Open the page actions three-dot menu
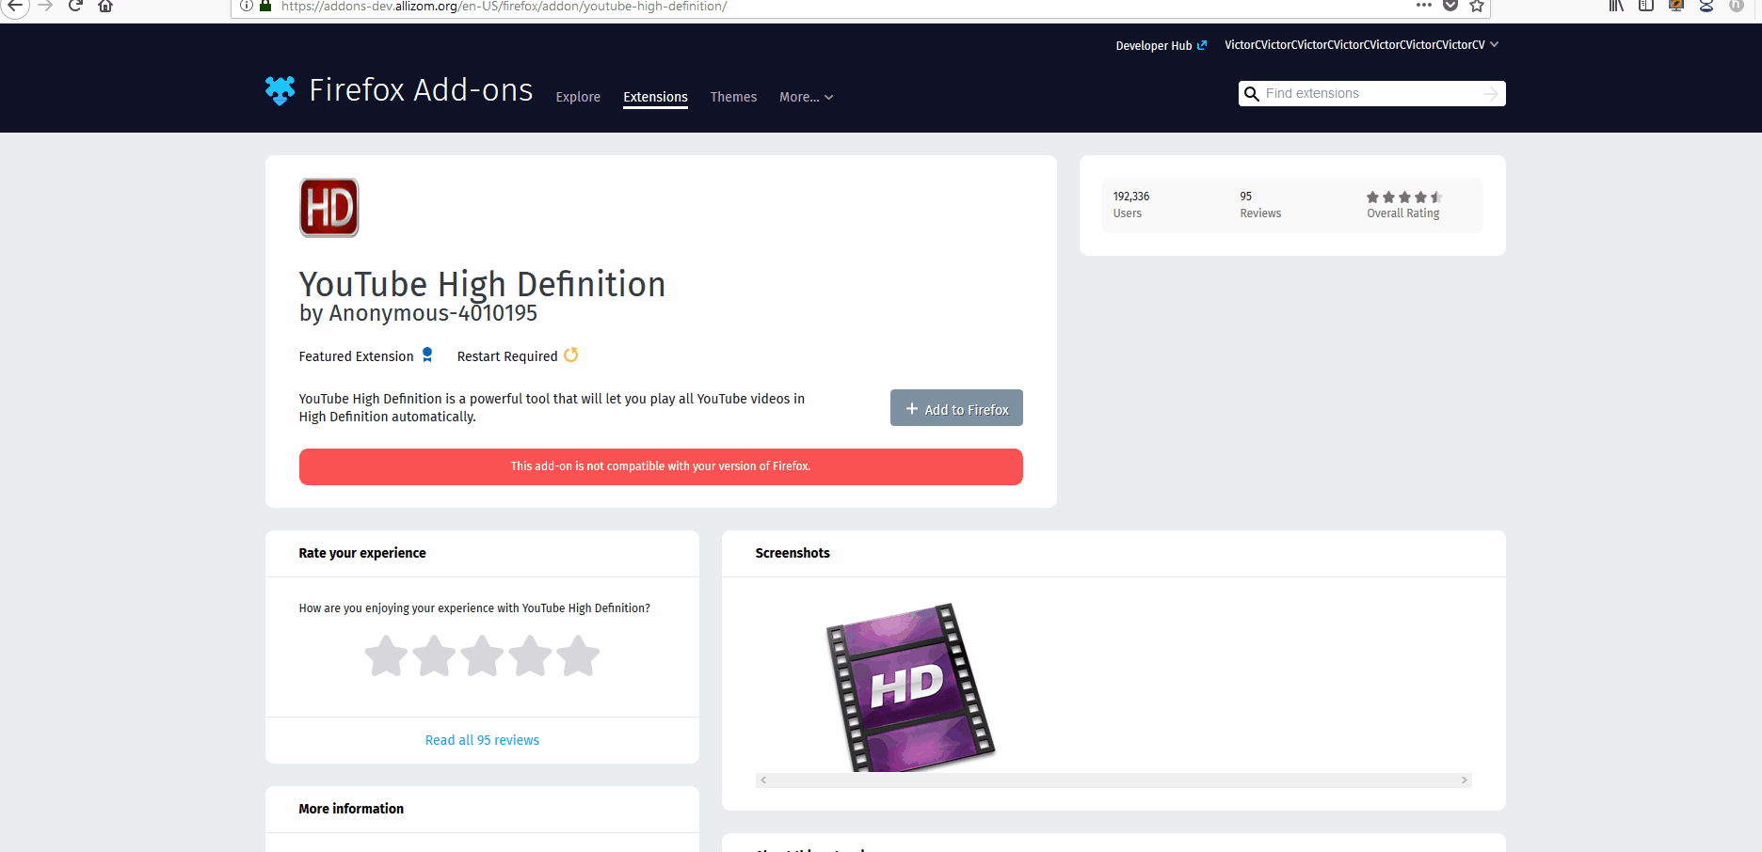 tap(1424, 6)
